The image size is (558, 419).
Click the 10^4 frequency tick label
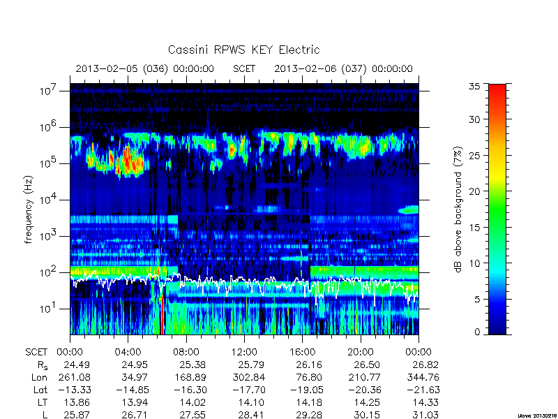pos(47,199)
